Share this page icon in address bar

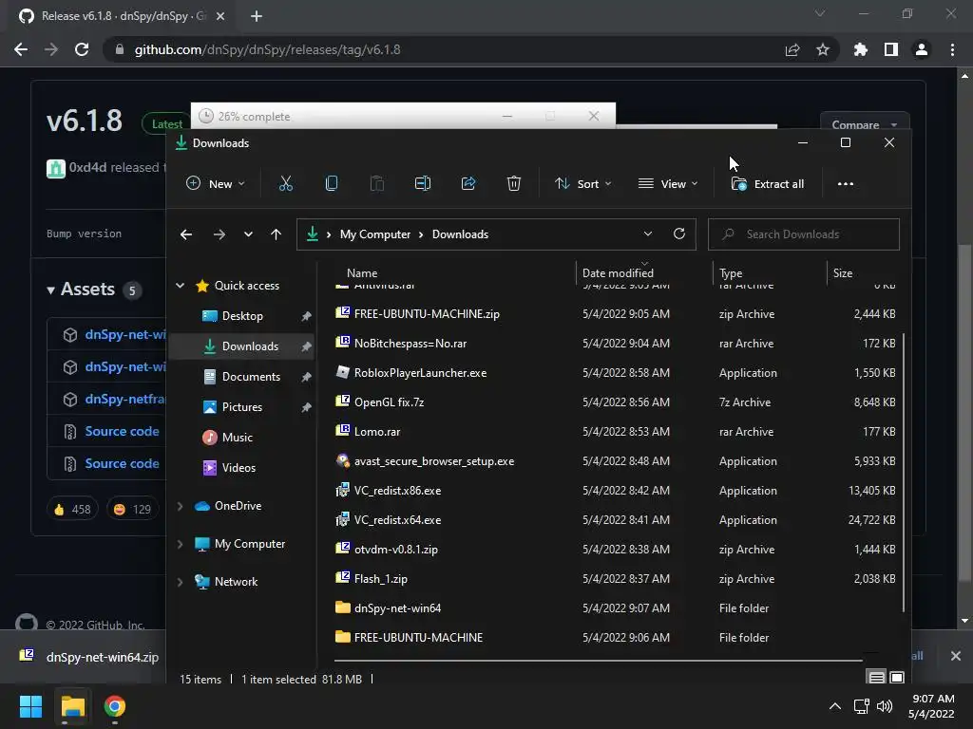pyautogui.click(x=792, y=49)
